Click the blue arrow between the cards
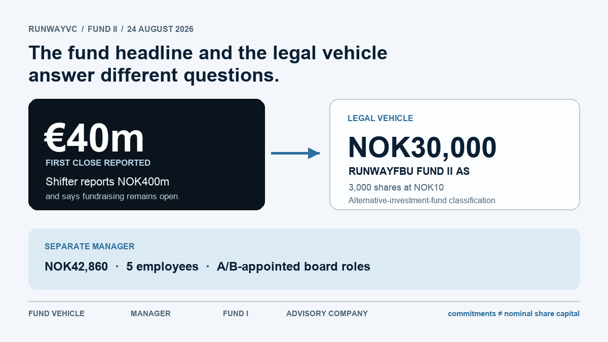Viewport: 608px width, 342px height. pyautogui.click(x=295, y=153)
